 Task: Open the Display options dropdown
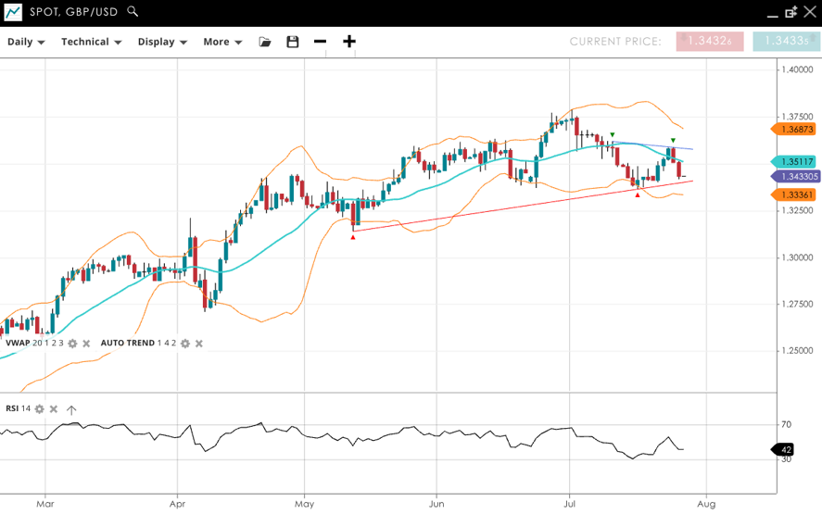(x=162, y=42)
